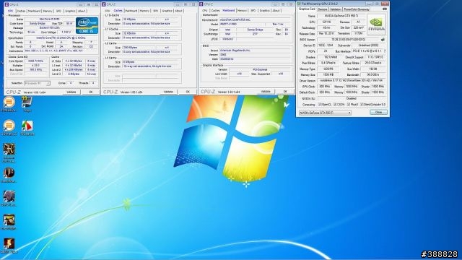Click the Z title icon of CPU-Z Caches window

point(104,4)
